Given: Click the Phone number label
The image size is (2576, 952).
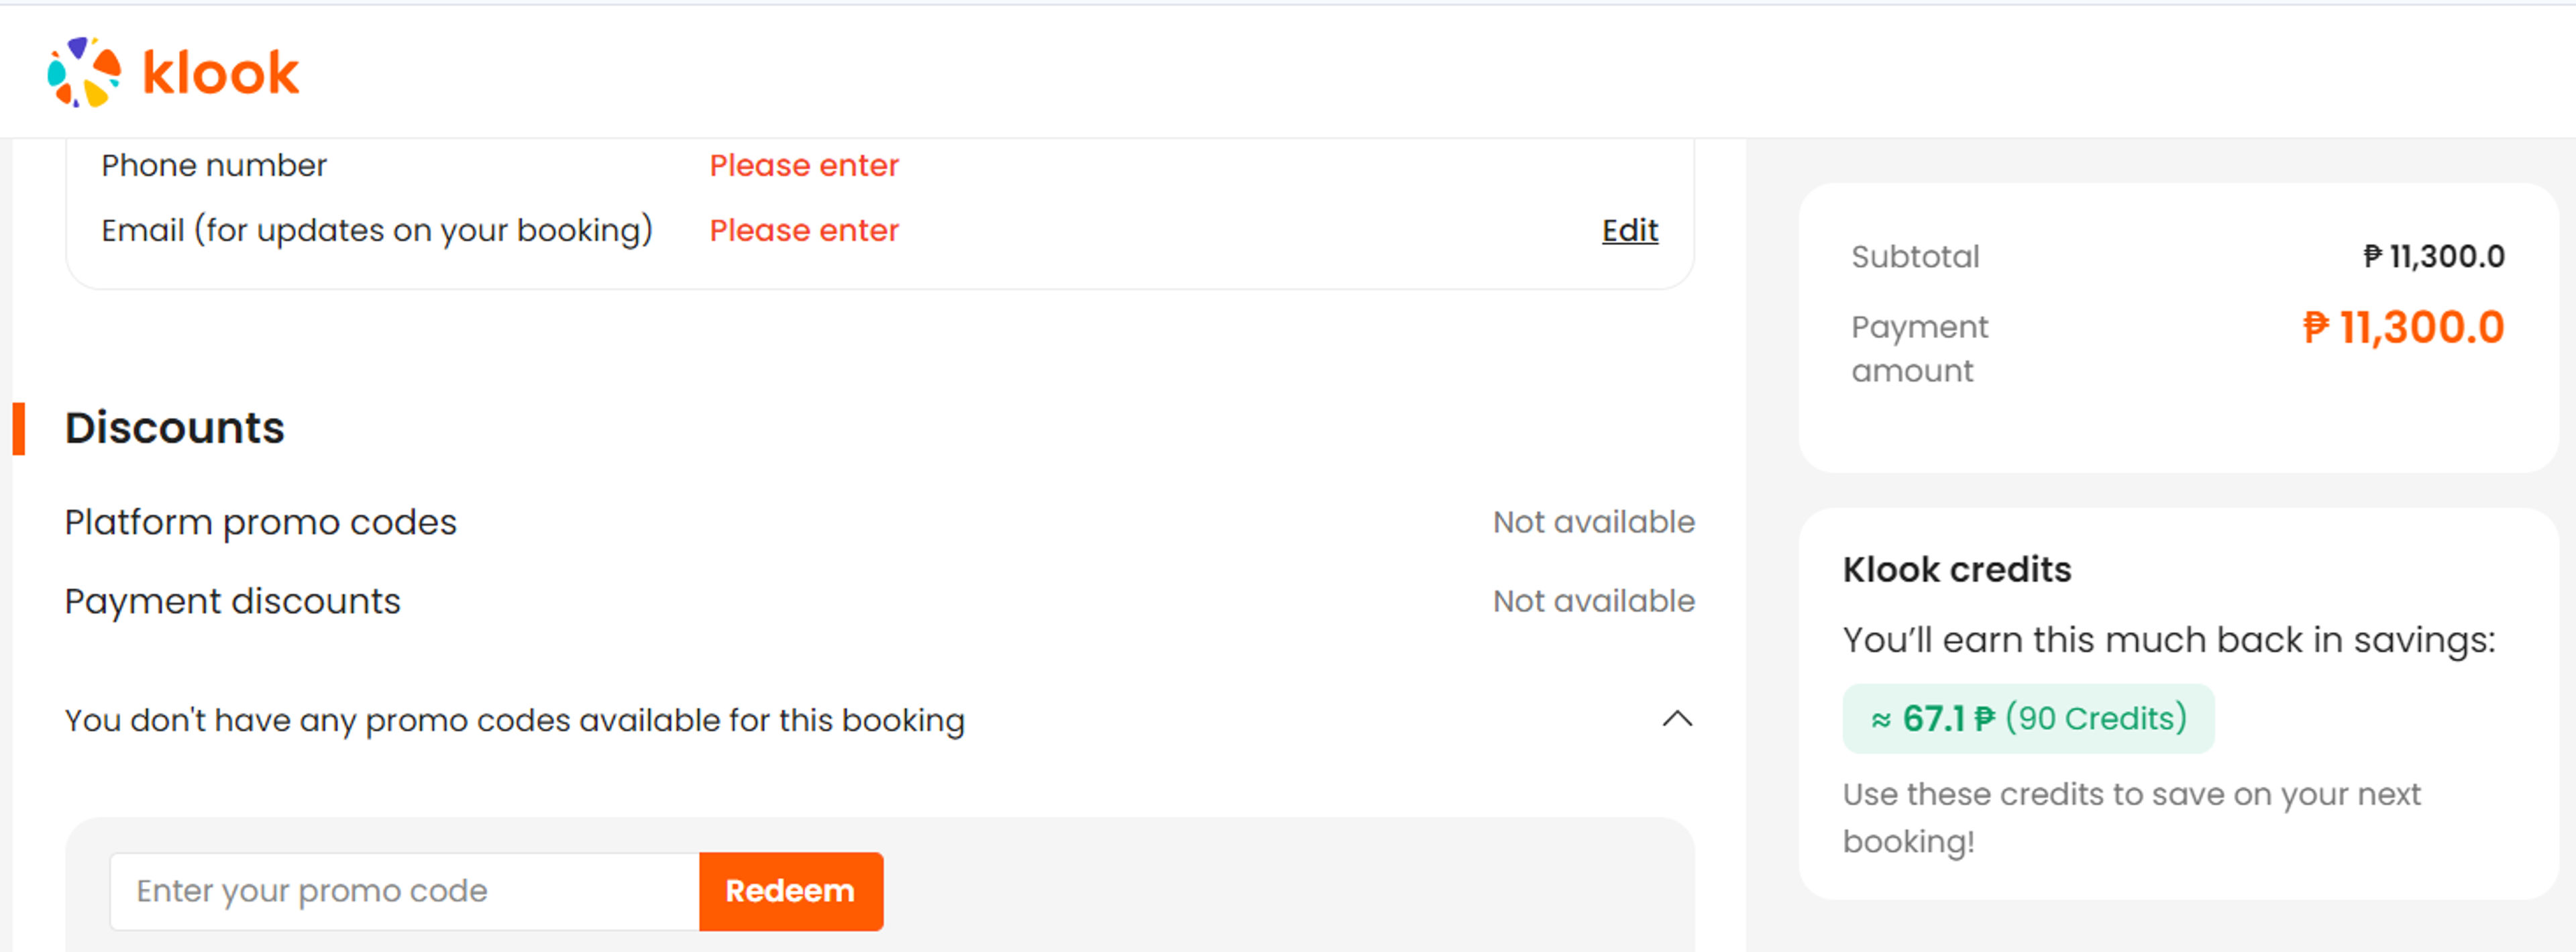Looking at the screenshot, I should [x=213, y=165].
